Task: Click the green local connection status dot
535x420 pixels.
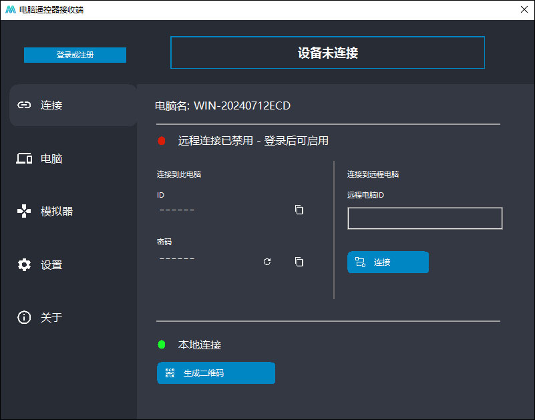Action: tap(161, 345)
